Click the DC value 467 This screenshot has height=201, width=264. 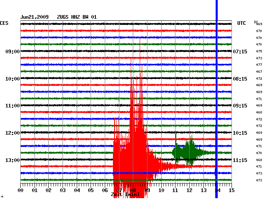[259, 72]
